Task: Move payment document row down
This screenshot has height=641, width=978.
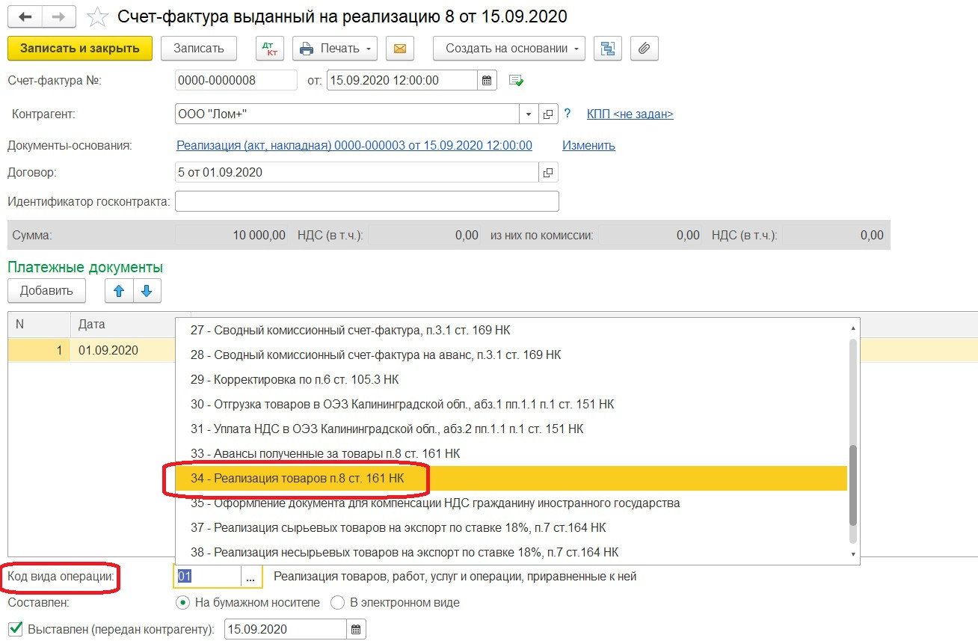Action: (x=147, y=291)
